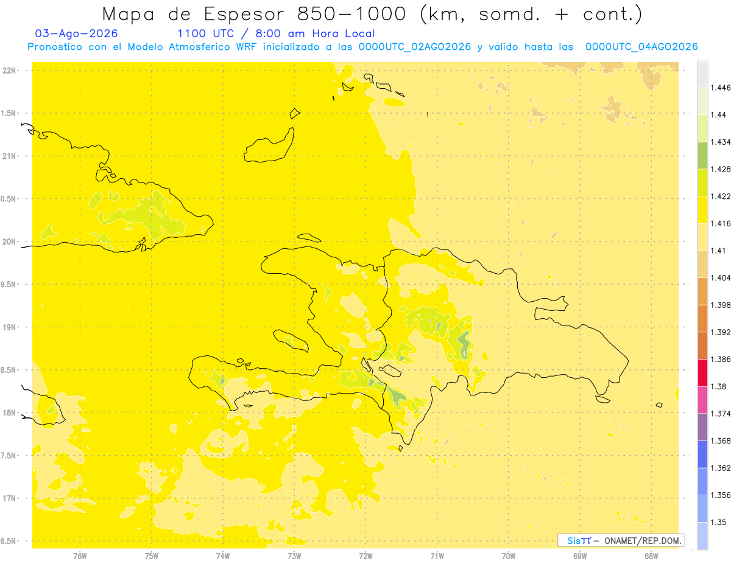Click the 74W longitude label

[222, 556]
